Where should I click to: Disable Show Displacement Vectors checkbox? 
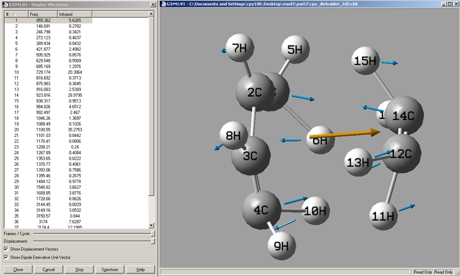click(x=6, y=249)
